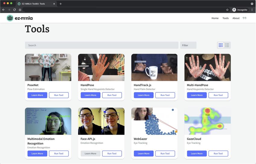Run the Face-API.js tool

tap(112, 154)
